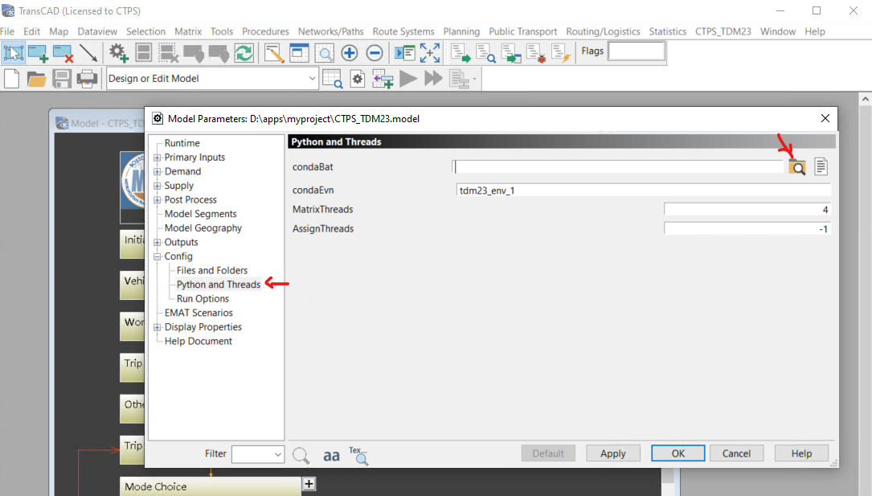
Task: Click the refresh green arrows icon
Action: click(x=244, y=53)
